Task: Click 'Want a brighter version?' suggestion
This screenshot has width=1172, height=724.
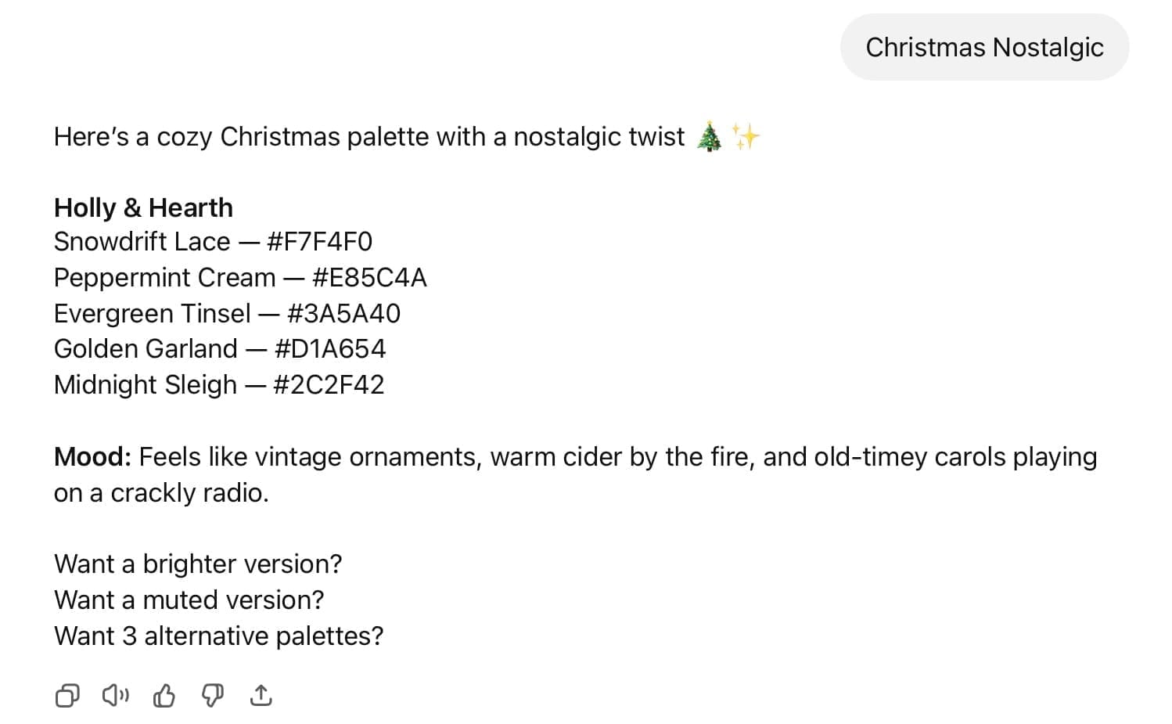Action: tap(198, 564)
